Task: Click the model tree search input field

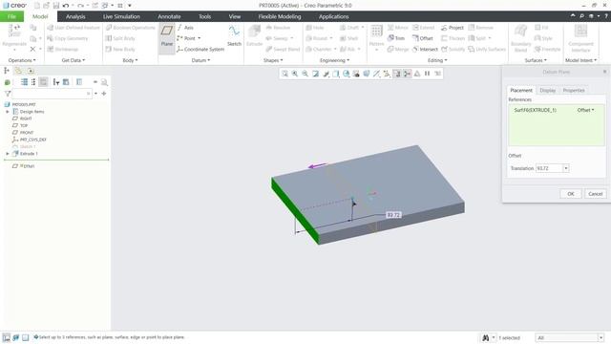Action: [52, 94]
